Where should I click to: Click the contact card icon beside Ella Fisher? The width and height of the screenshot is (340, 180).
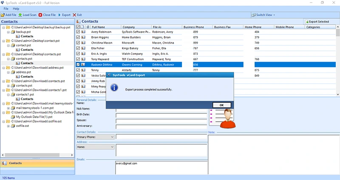pos(83,48)
